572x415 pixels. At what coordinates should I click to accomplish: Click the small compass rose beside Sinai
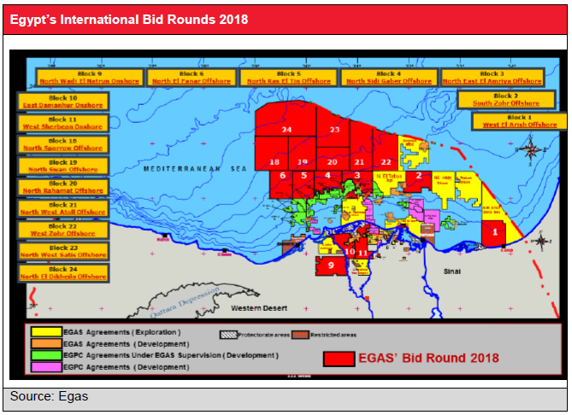(542, 243)
